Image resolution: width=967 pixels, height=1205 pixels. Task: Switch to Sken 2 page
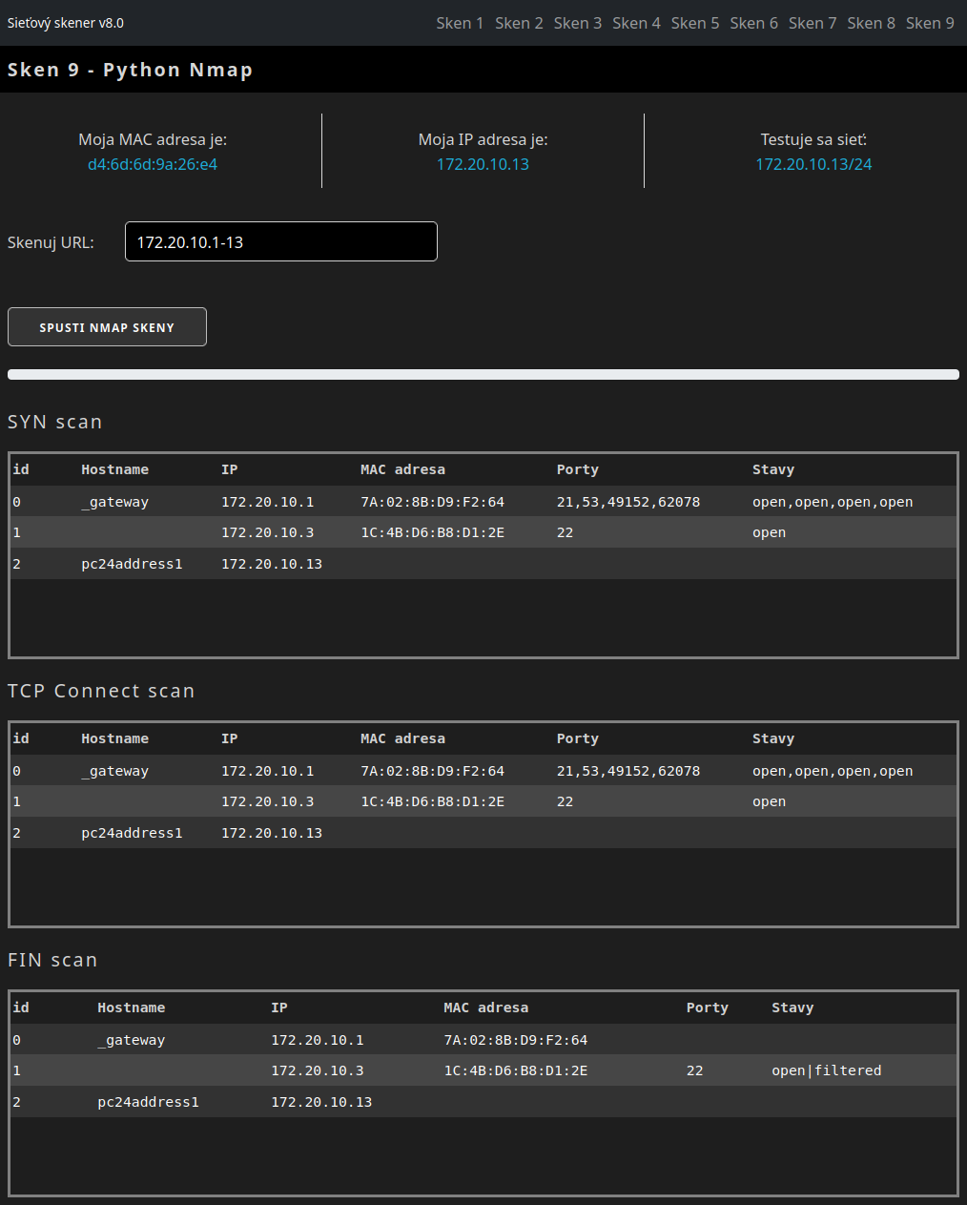pyautogui.click(x=519, y=23)
